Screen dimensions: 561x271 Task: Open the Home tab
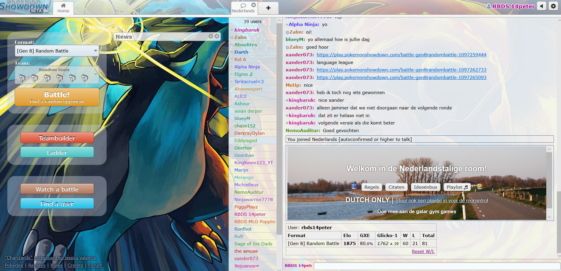pyautogui.click(x=63, y=8)
